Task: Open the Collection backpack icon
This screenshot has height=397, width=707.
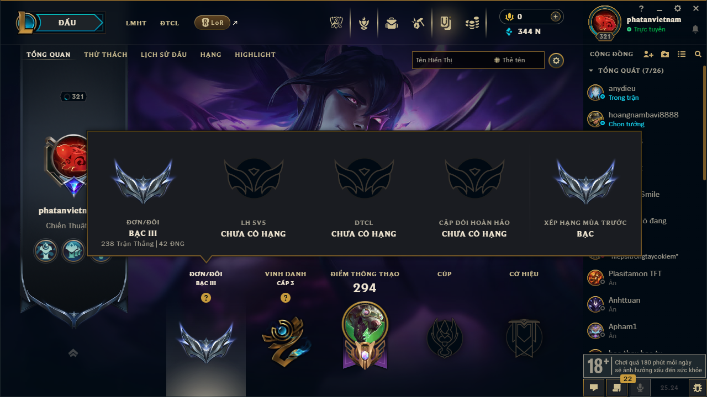Action: pyautogui.click(x=392, y=23)
